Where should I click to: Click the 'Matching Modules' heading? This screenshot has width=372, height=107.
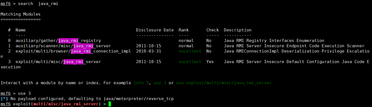21,14
